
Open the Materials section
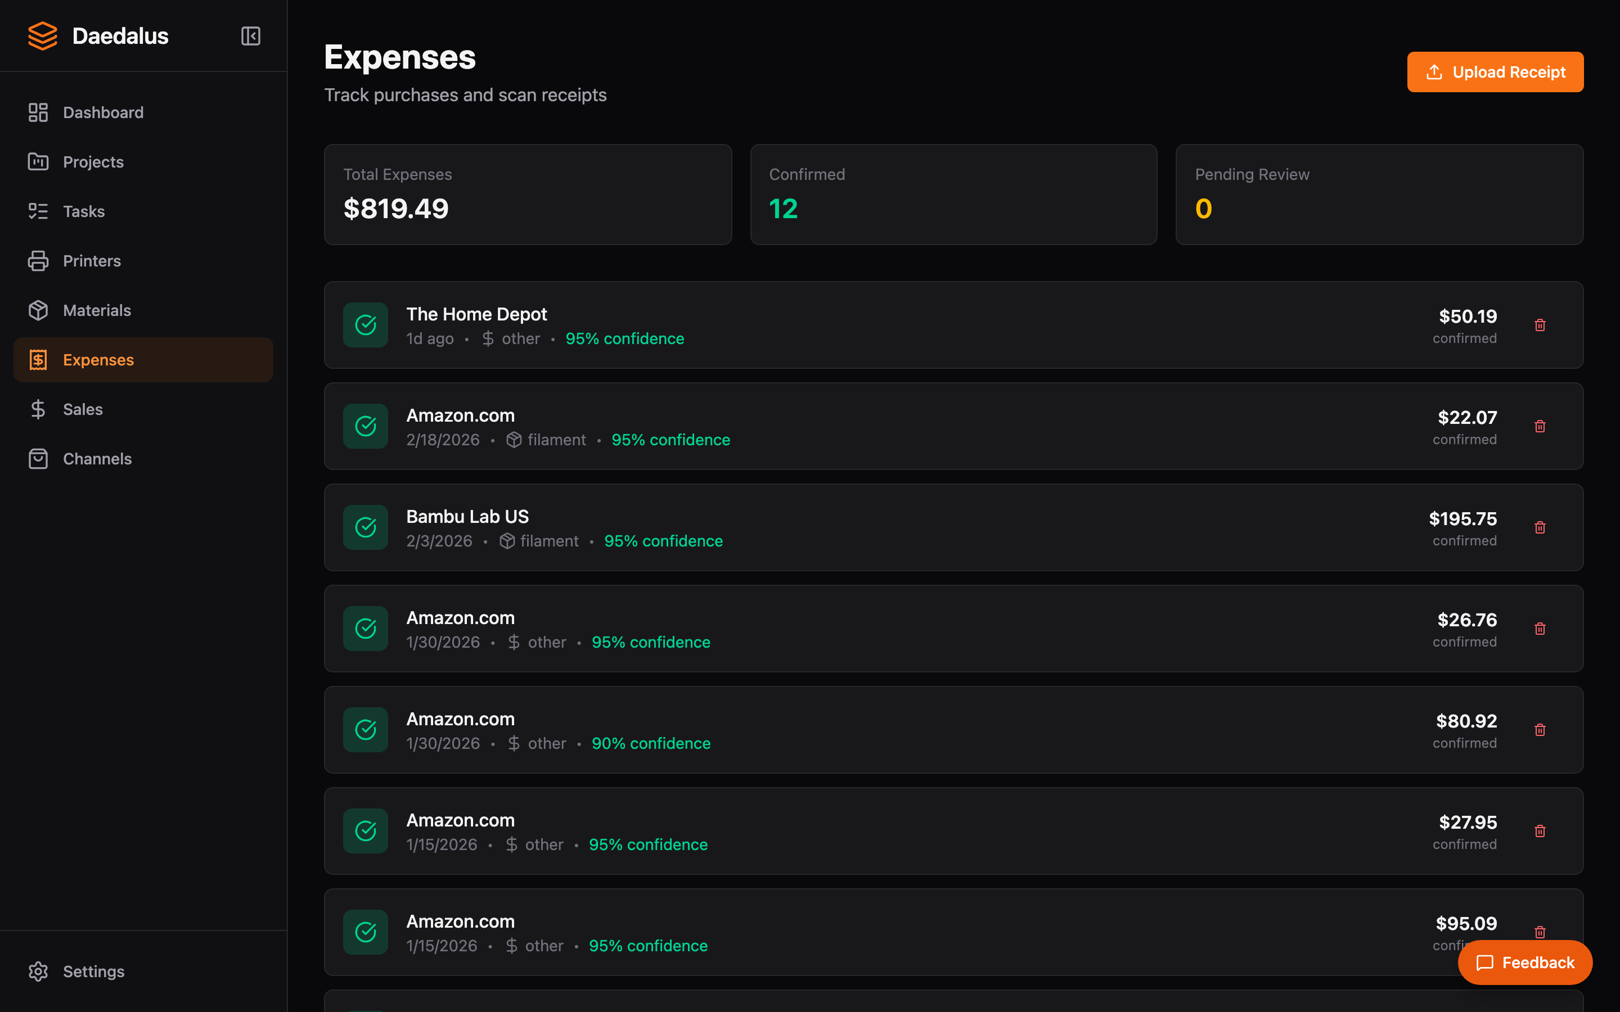[97, 310]
